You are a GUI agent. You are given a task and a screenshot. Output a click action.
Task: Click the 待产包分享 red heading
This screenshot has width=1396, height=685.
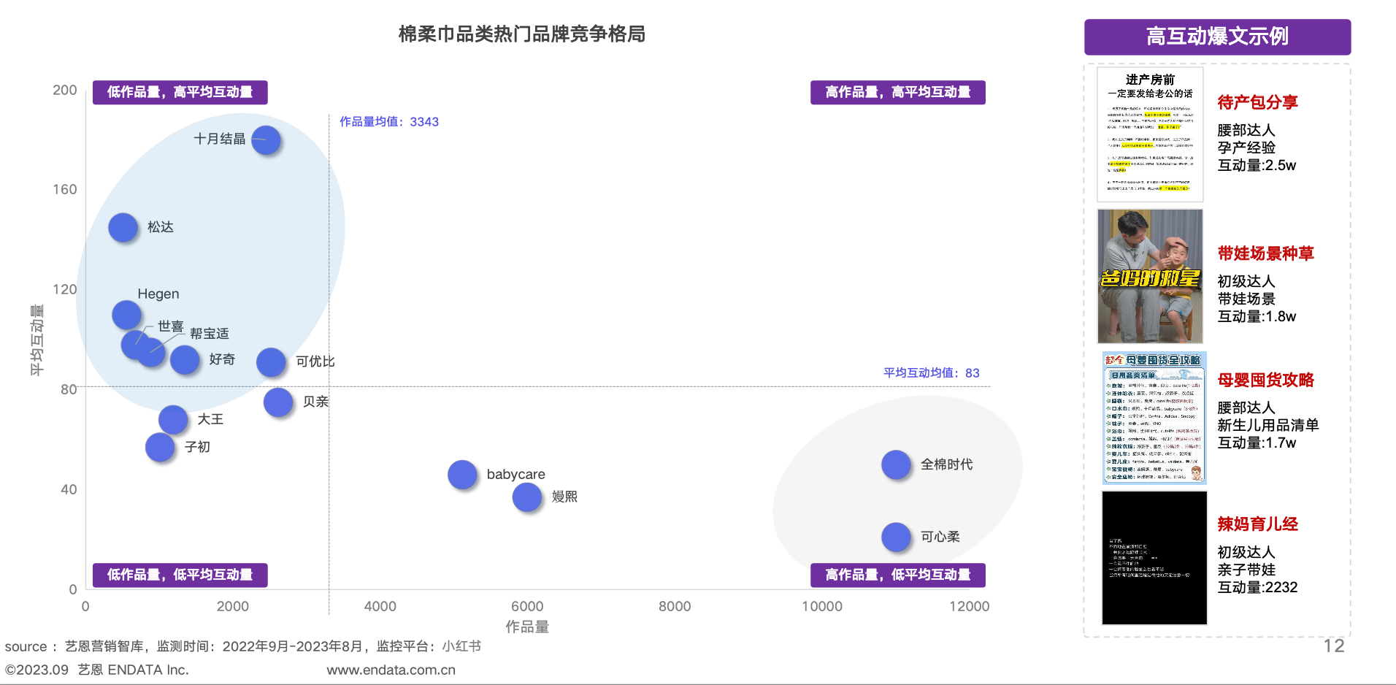(1257, 102)
